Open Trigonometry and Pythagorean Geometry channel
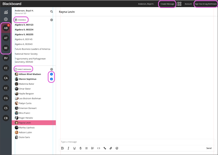218x155 pixels. click(x=30, y=60)
